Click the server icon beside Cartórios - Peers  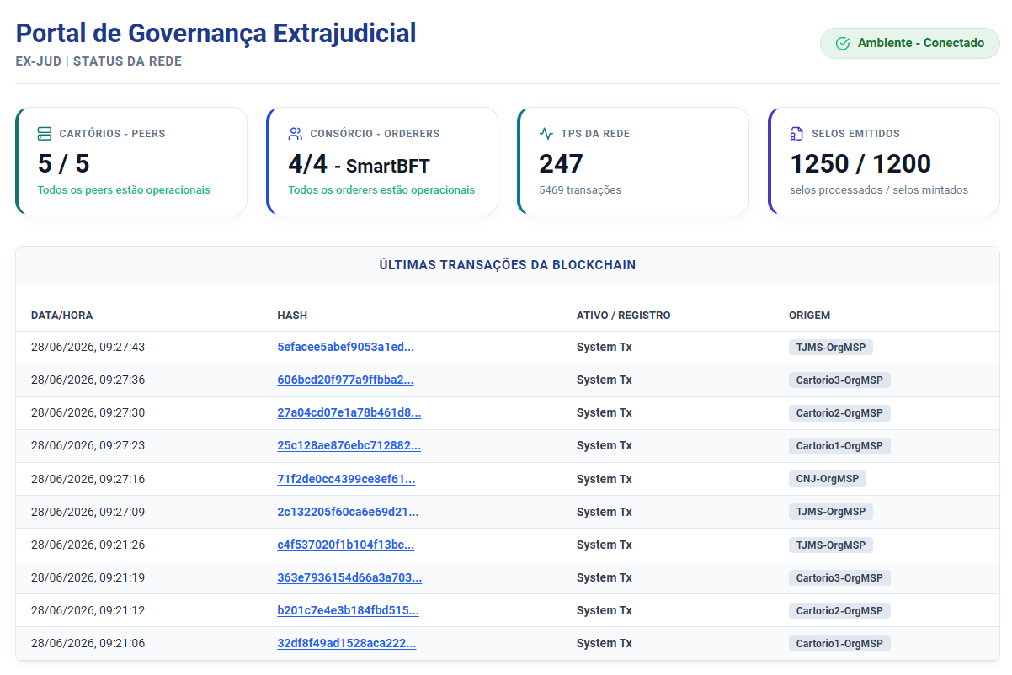pyautogui.click(x=45, y=134)
